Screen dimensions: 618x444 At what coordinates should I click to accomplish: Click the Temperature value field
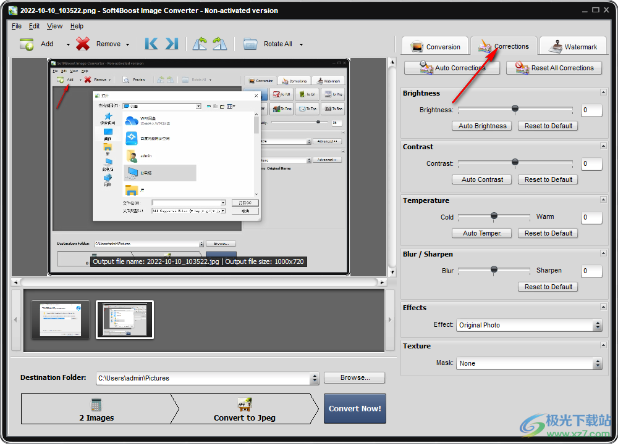591,217
